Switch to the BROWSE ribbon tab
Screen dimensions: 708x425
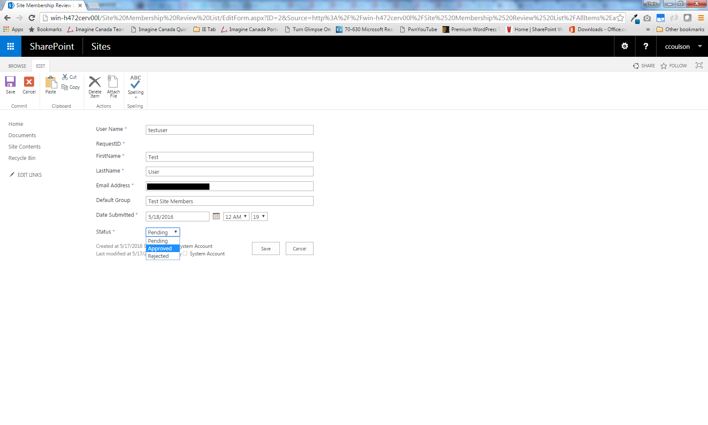pyautogui.click(x=17, y=66)
